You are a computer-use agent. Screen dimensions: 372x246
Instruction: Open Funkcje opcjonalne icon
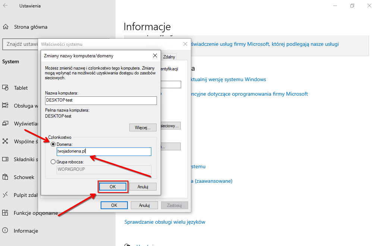[6, 213]
